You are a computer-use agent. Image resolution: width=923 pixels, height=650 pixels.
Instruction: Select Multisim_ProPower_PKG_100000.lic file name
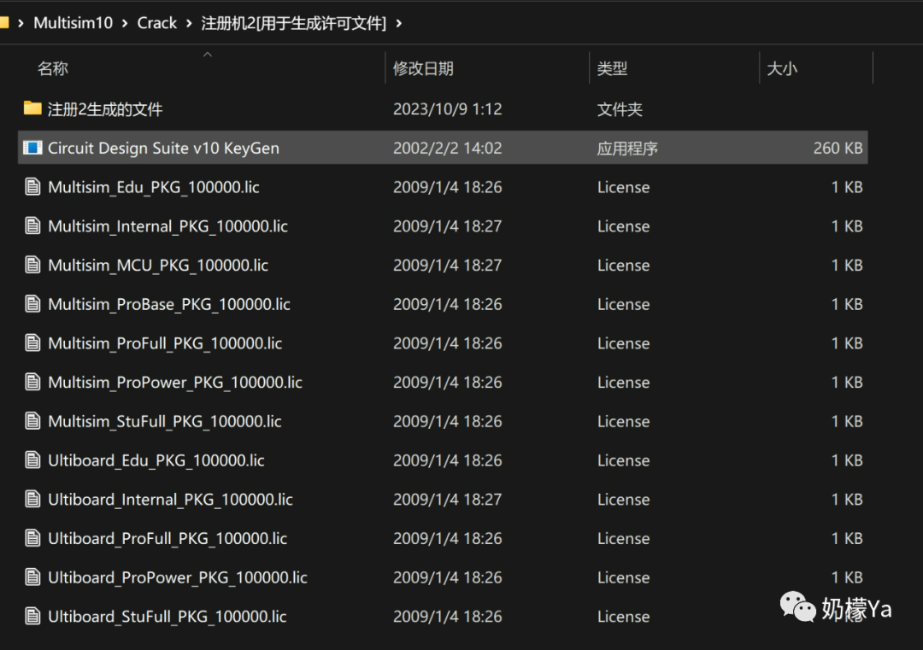[x=175, y=383]
